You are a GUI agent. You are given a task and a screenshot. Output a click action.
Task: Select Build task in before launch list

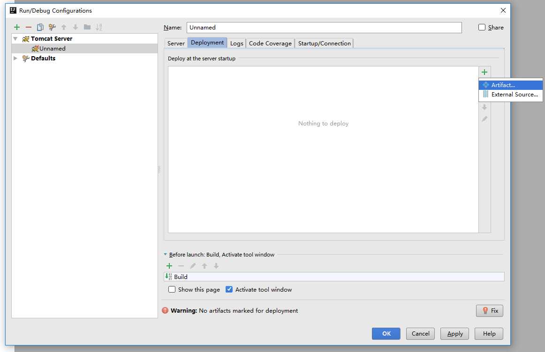[334, 277]
